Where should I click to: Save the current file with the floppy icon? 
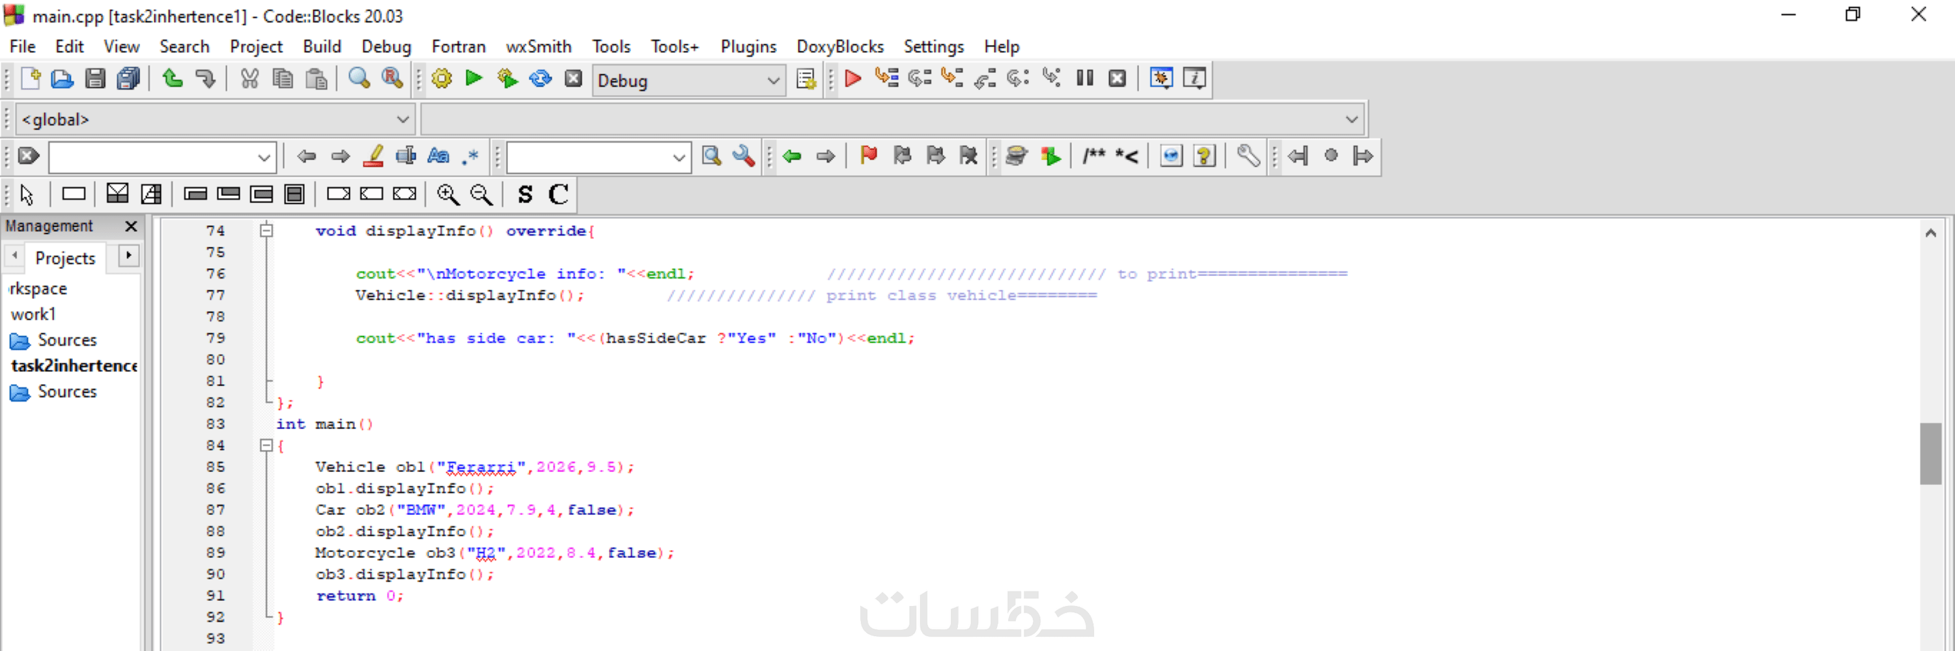pos(95,79)
